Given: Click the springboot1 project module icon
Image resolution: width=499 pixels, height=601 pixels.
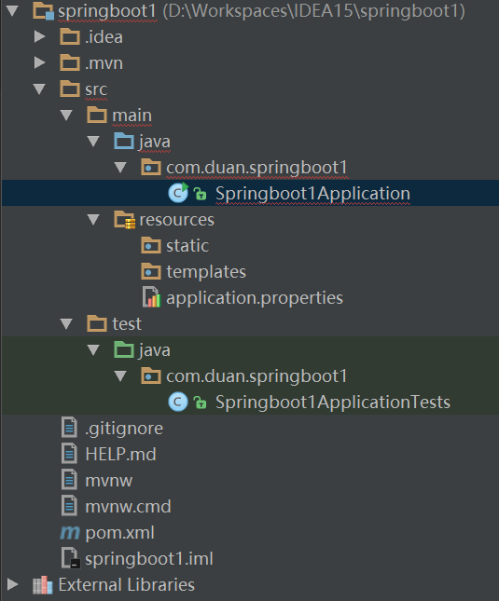Looking at the screenshot, I should (x=43, y=11).
